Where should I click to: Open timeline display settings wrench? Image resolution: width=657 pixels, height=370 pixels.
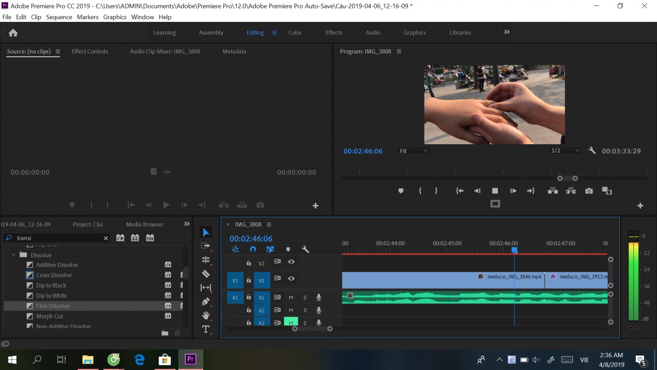[x=305, y=249]
